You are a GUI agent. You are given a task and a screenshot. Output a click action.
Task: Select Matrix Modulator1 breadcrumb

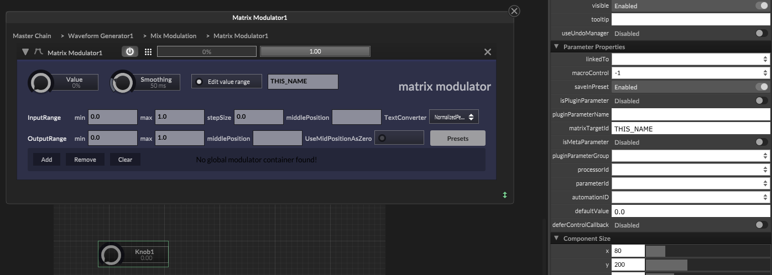pos(241,36)
